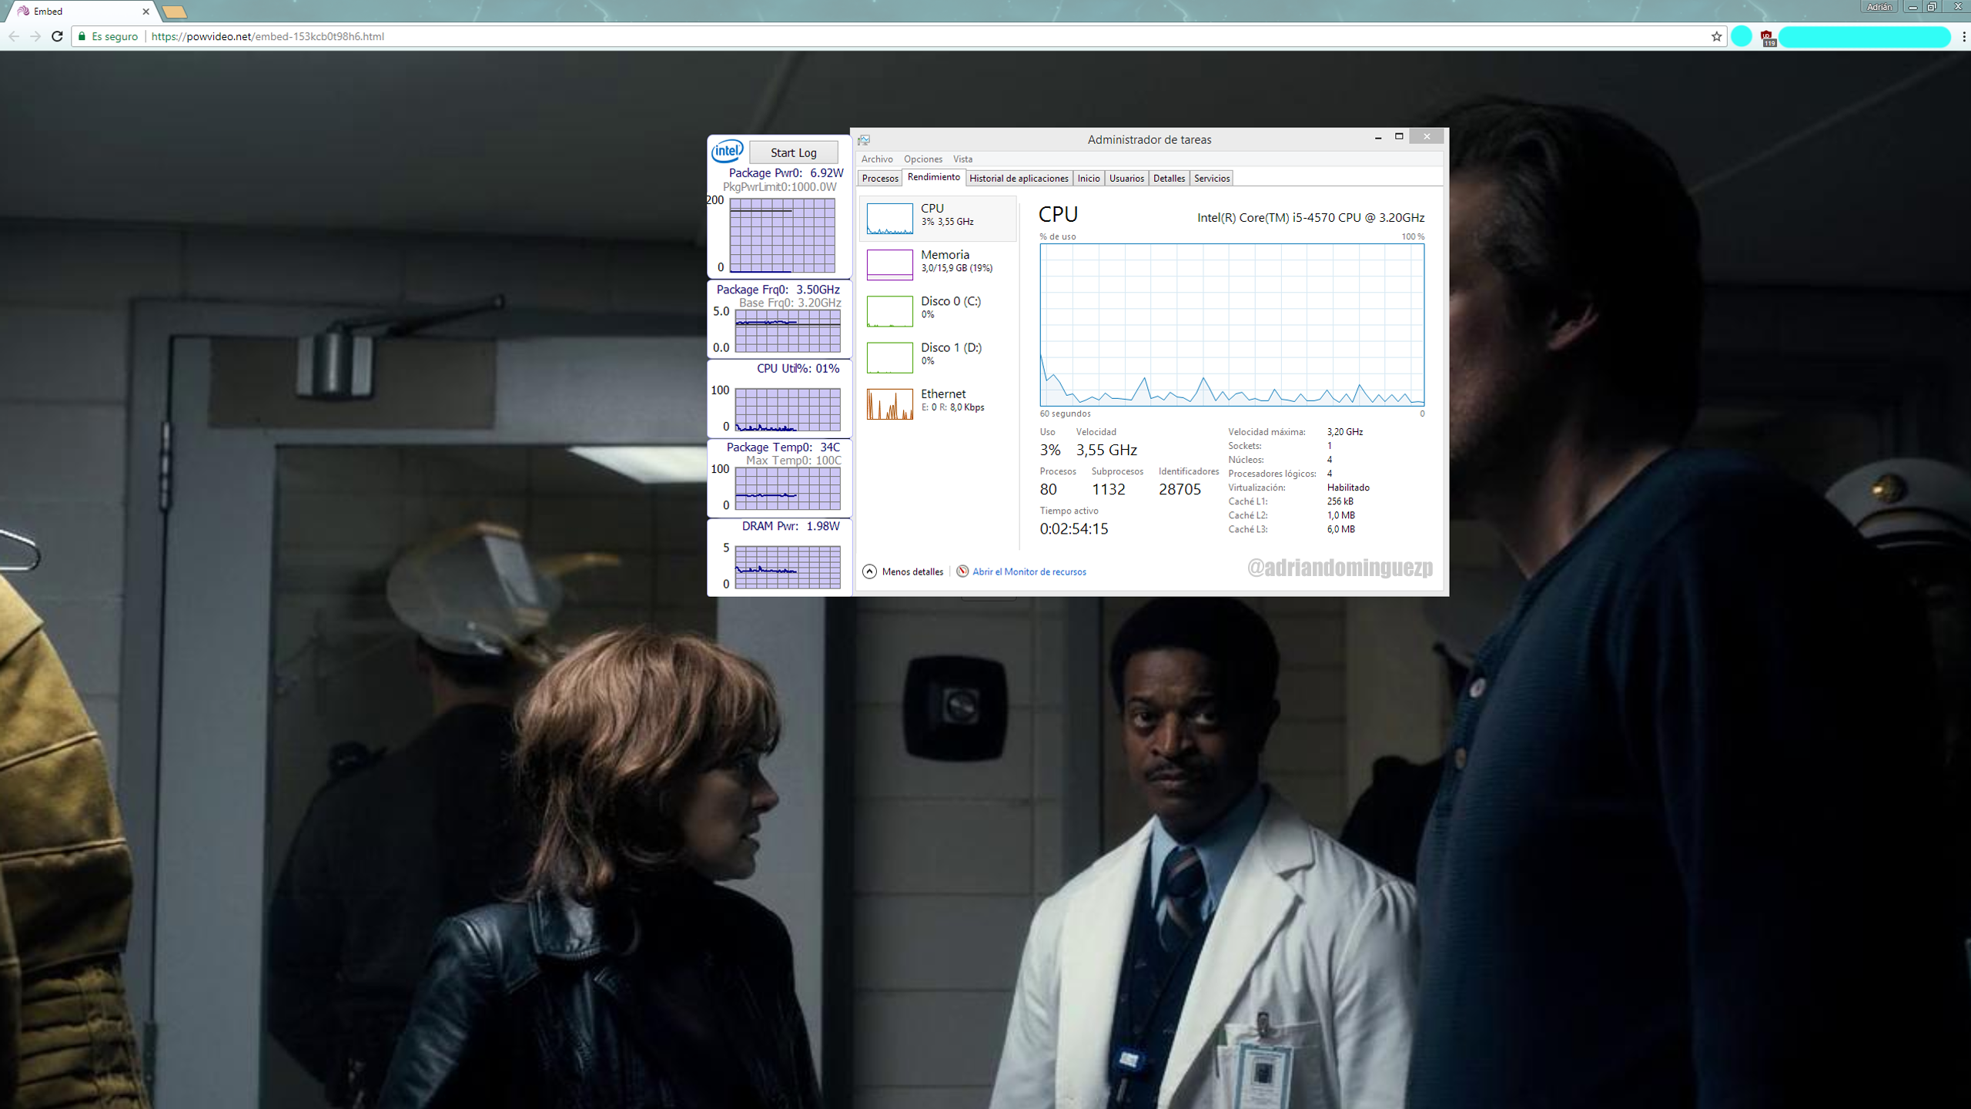The width and height of the screenshot is (1971, 1109).
Task: Collapse with Menos detalles chevron
Action: (x=869, y=571)
